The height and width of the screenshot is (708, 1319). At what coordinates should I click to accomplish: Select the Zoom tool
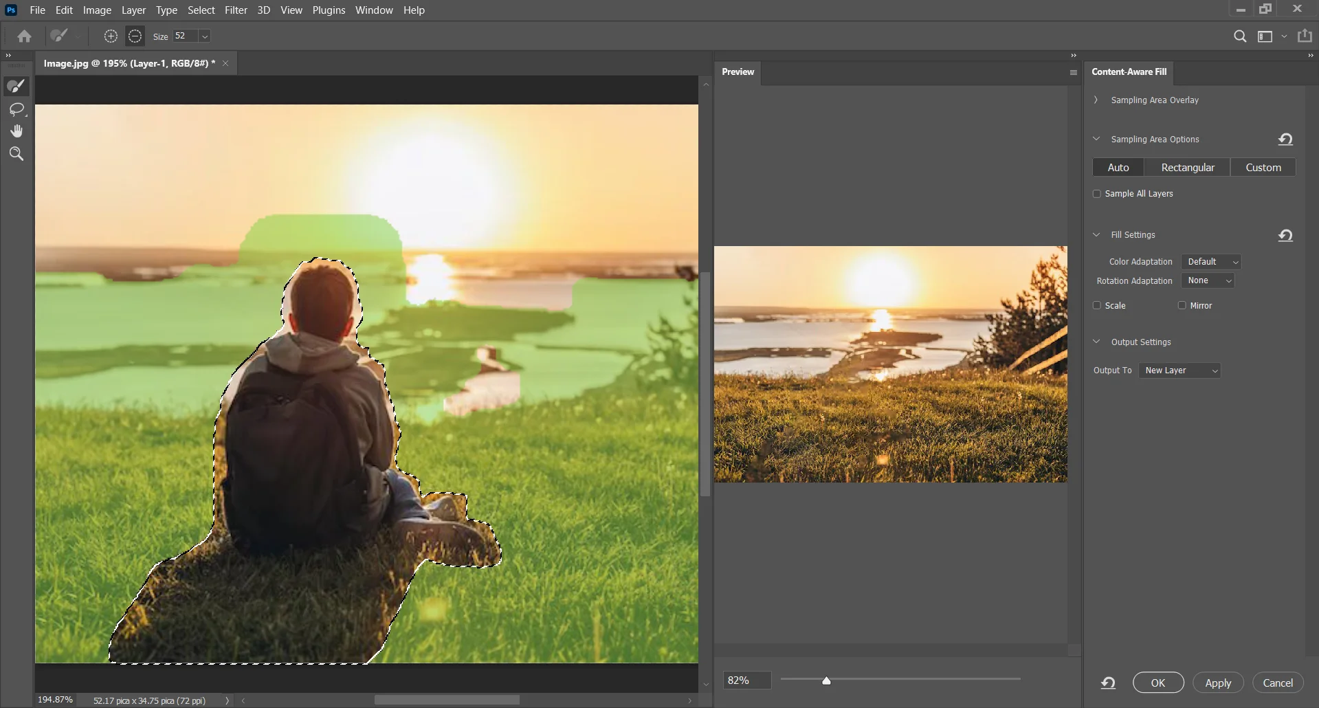click(x=16, y=154)
